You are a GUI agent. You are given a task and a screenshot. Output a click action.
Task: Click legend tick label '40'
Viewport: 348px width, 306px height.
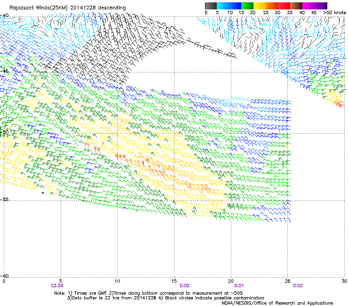(302, 13)
